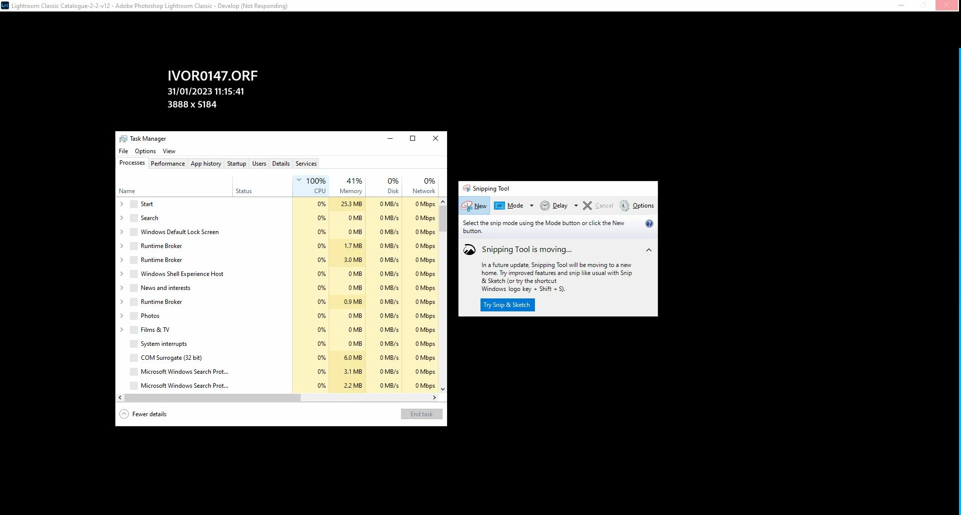Click the Snipping Tool scissors title icon
The image size is (961, 515).
tap(467, 189)
